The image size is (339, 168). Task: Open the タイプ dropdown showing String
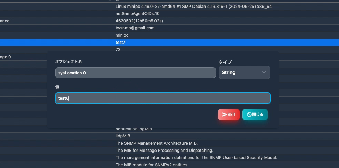(244, 72)
